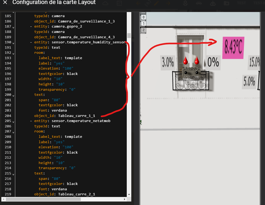Screen dimensions: 265x205
Task: Click the 3.0% humidity label
Action: (168, 63)
